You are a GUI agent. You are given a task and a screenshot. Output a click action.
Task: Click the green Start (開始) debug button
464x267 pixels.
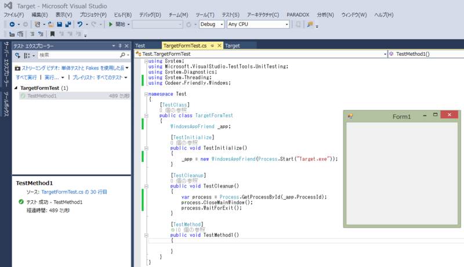(x=117, y=24)
